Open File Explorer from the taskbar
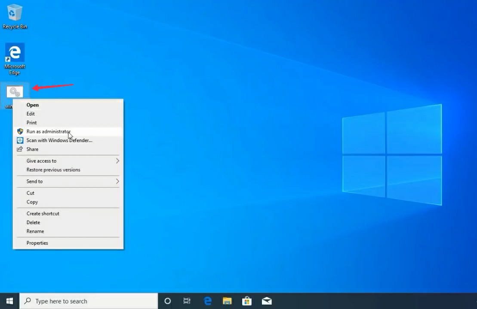This screenshot has width=477, height=309. coord(227,301)
